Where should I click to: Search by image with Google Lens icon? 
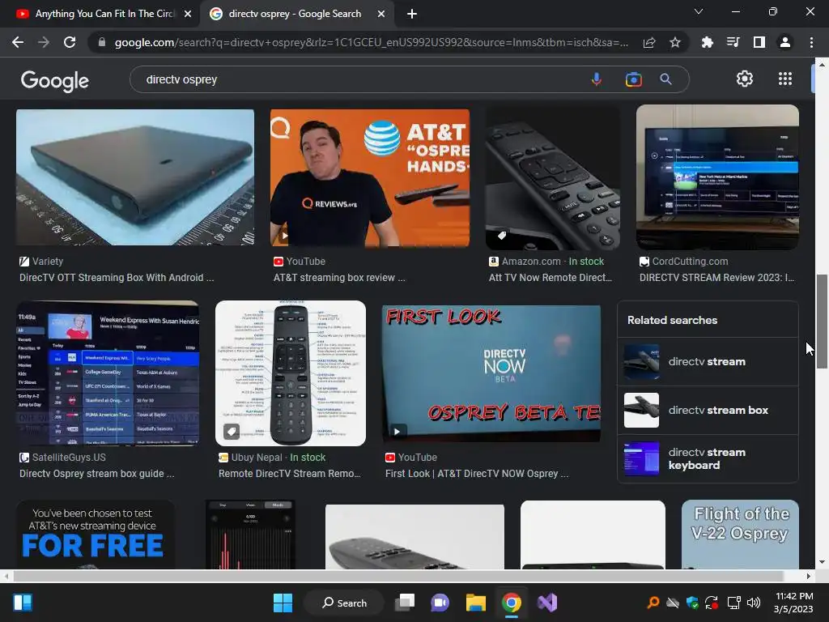(633, 79)
